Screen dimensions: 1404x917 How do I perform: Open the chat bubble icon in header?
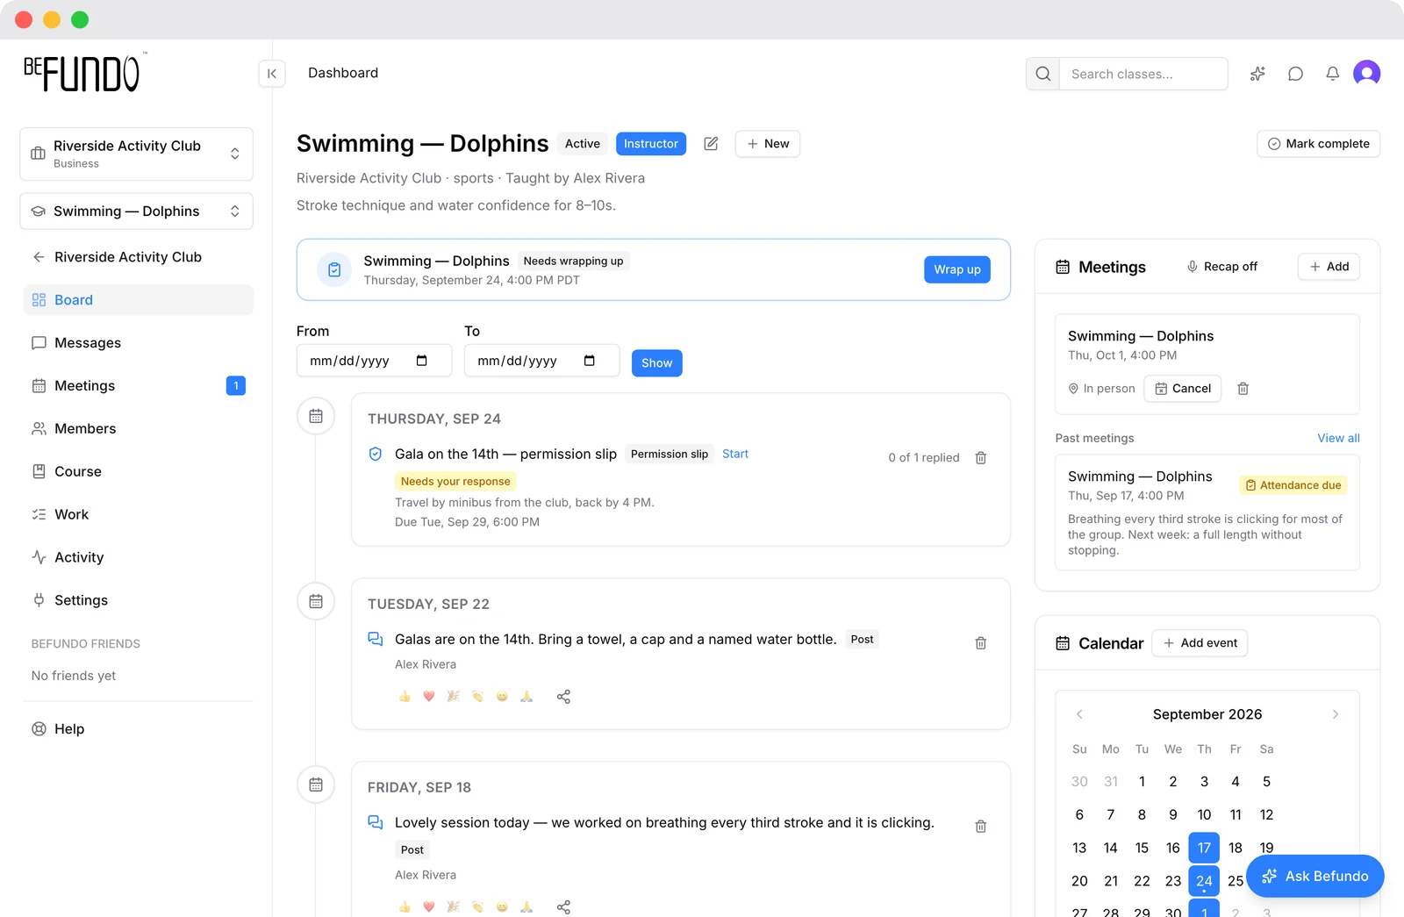(1295, 74)
